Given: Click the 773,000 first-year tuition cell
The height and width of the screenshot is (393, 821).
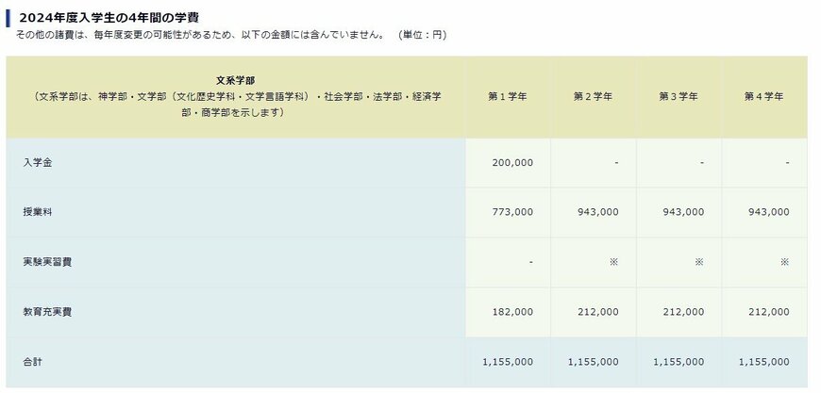Looking at the screenshot, I should 512,212.
